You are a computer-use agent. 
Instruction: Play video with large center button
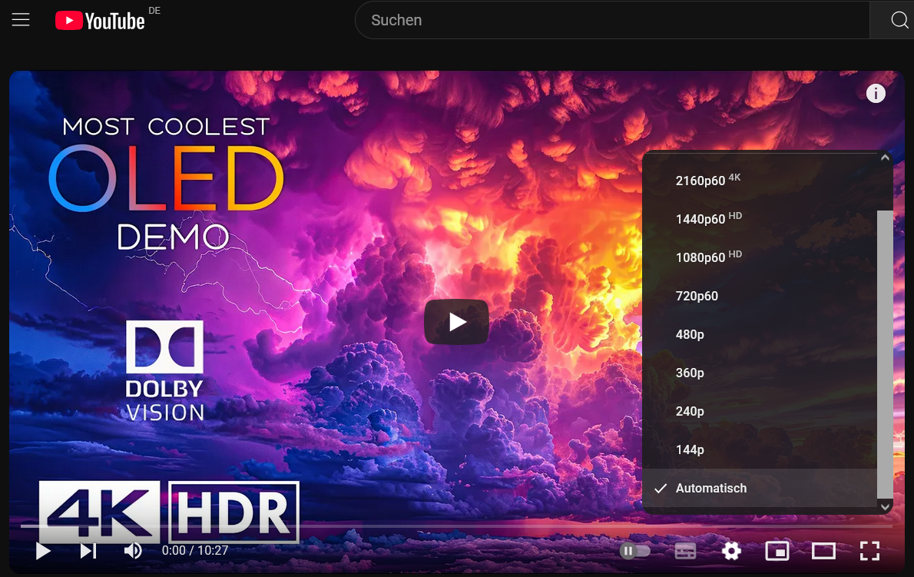[456, 322]
